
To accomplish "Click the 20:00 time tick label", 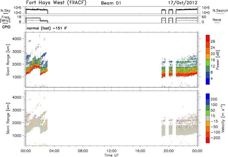I will (168, 151).
